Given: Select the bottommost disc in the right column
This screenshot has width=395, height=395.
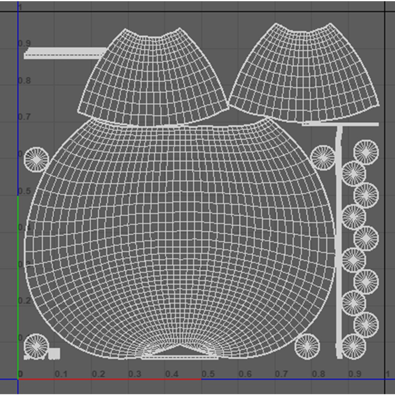Looking at the screenshot, I should (354, 346).
